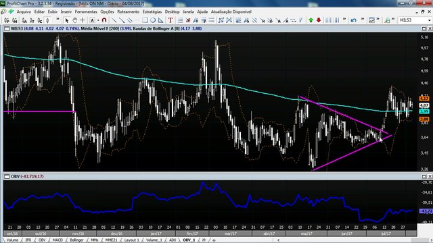Screen dimensions: 433x243
Task: Switch to the Layout 1 tab
Action: pos(131,240)
